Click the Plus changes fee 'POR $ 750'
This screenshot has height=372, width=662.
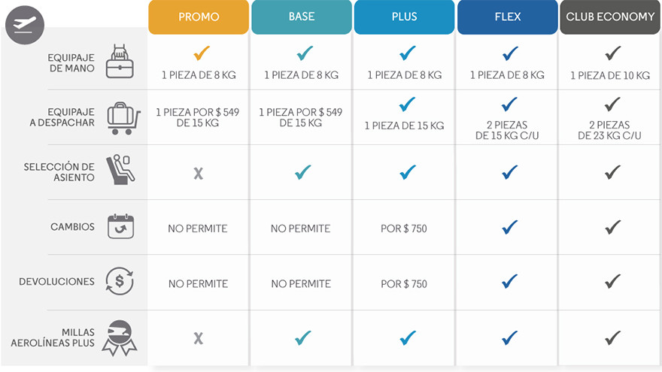[404, 228]
